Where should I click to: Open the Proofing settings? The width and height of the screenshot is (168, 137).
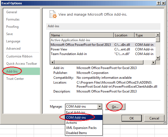[x=12, y=27]
